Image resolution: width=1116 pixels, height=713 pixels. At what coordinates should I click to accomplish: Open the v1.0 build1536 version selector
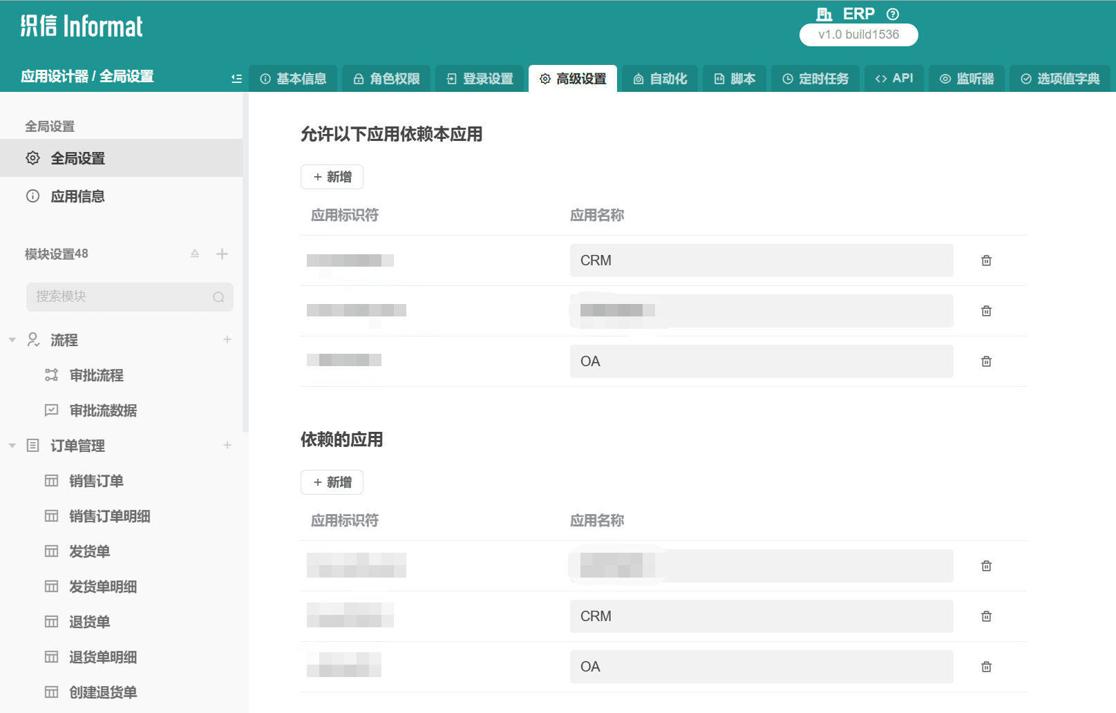(858, 35)
